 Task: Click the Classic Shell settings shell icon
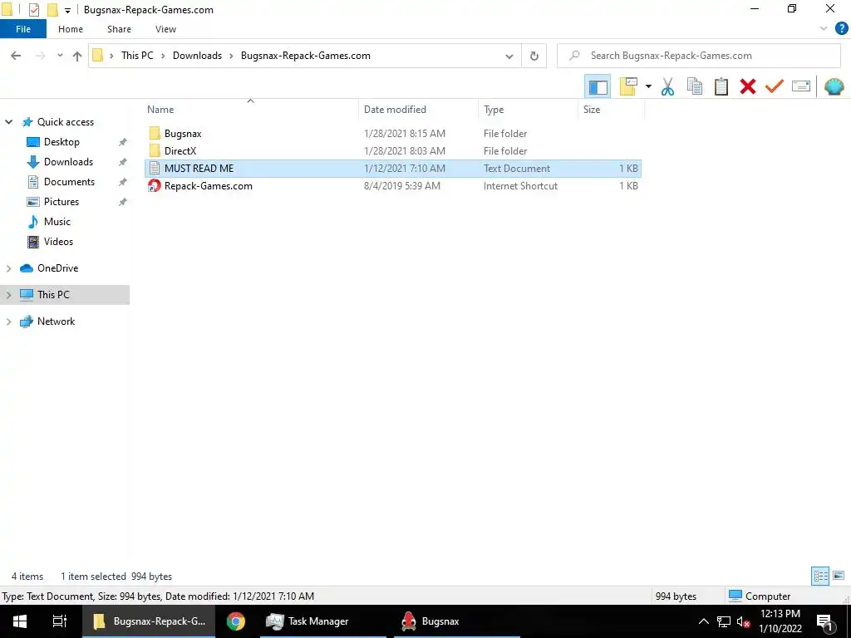834,86
